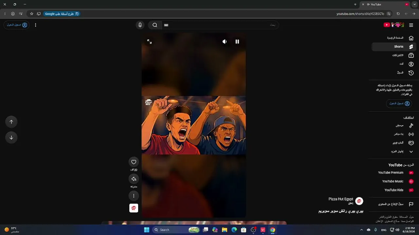Image resolution: width=419 pixels, height=235 pixels.
Task: Expand the Shorts player to fullscreen
Action: pyautogui.click(x=149, y=42)
